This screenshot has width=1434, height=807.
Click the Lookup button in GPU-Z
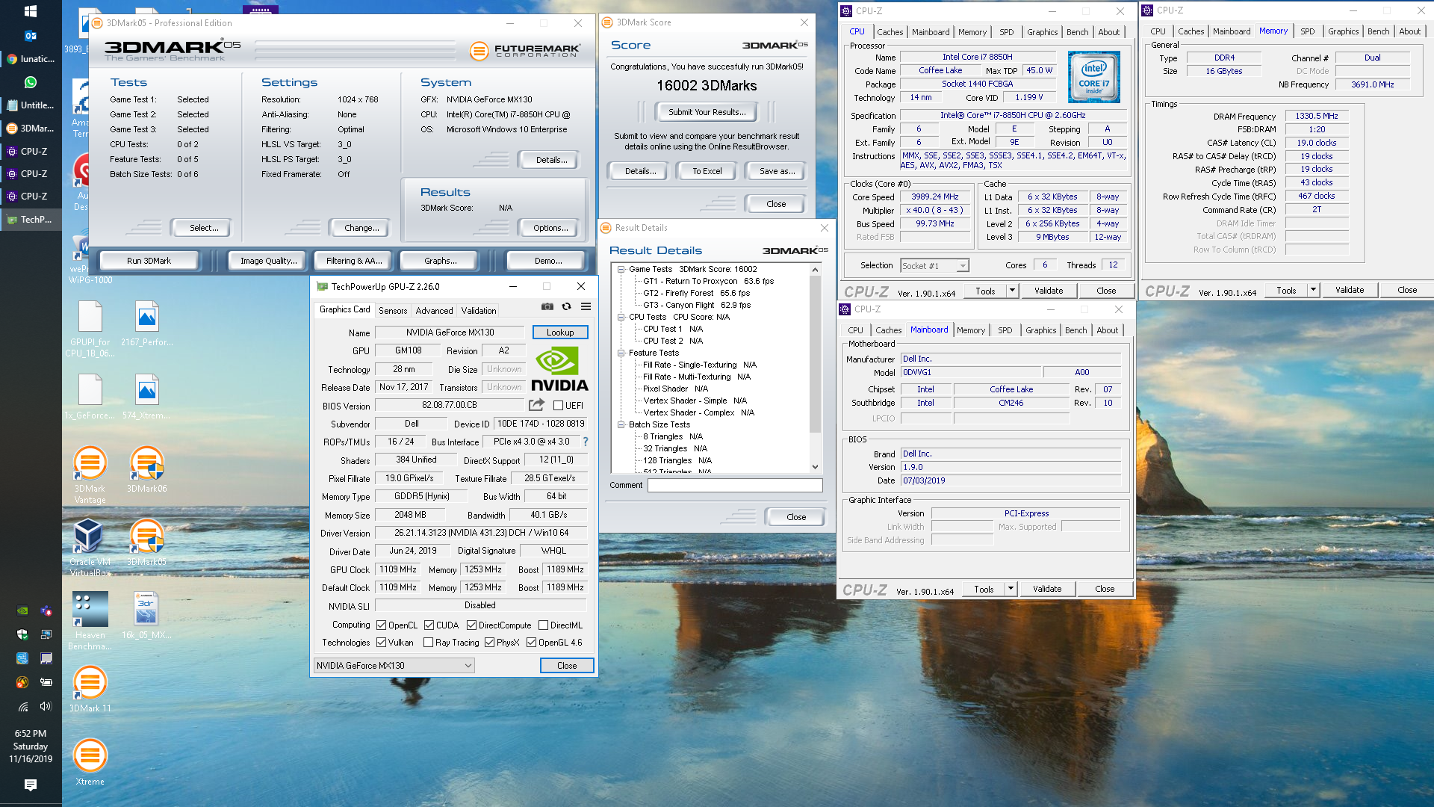click(560, 333)
